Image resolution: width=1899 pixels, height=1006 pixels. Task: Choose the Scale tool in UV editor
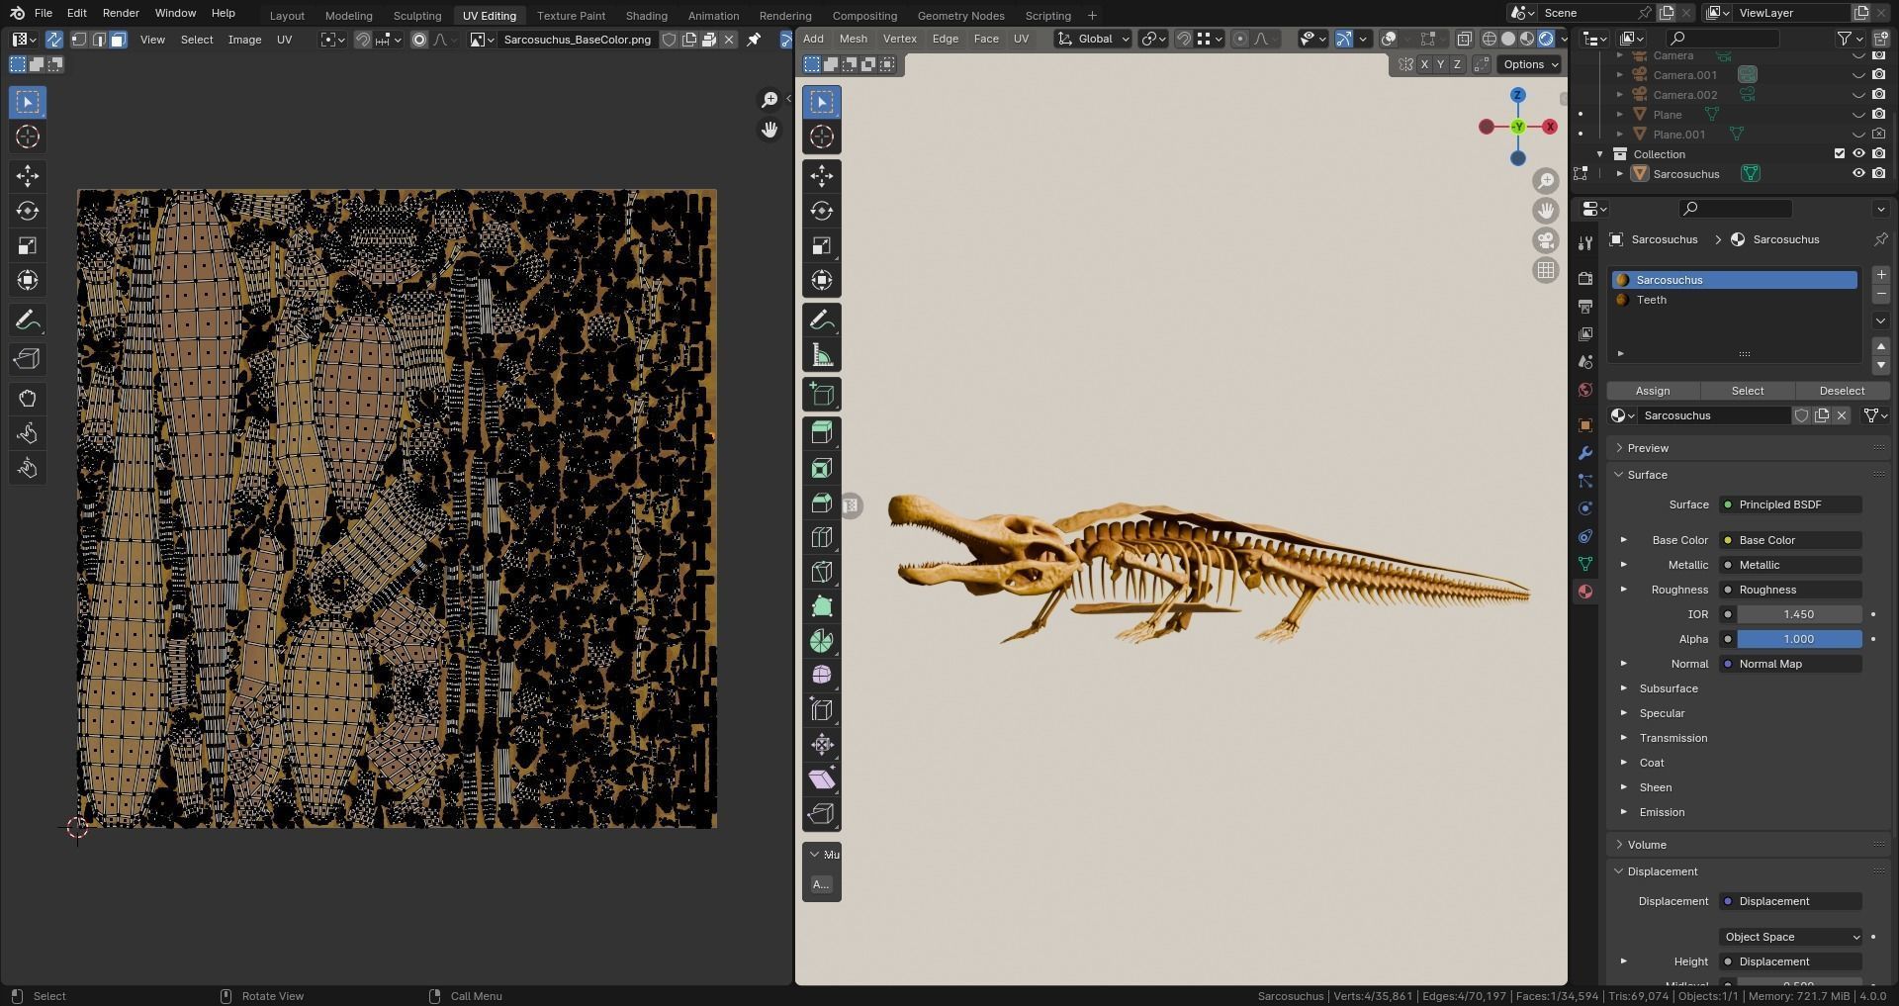coord(28,245)
